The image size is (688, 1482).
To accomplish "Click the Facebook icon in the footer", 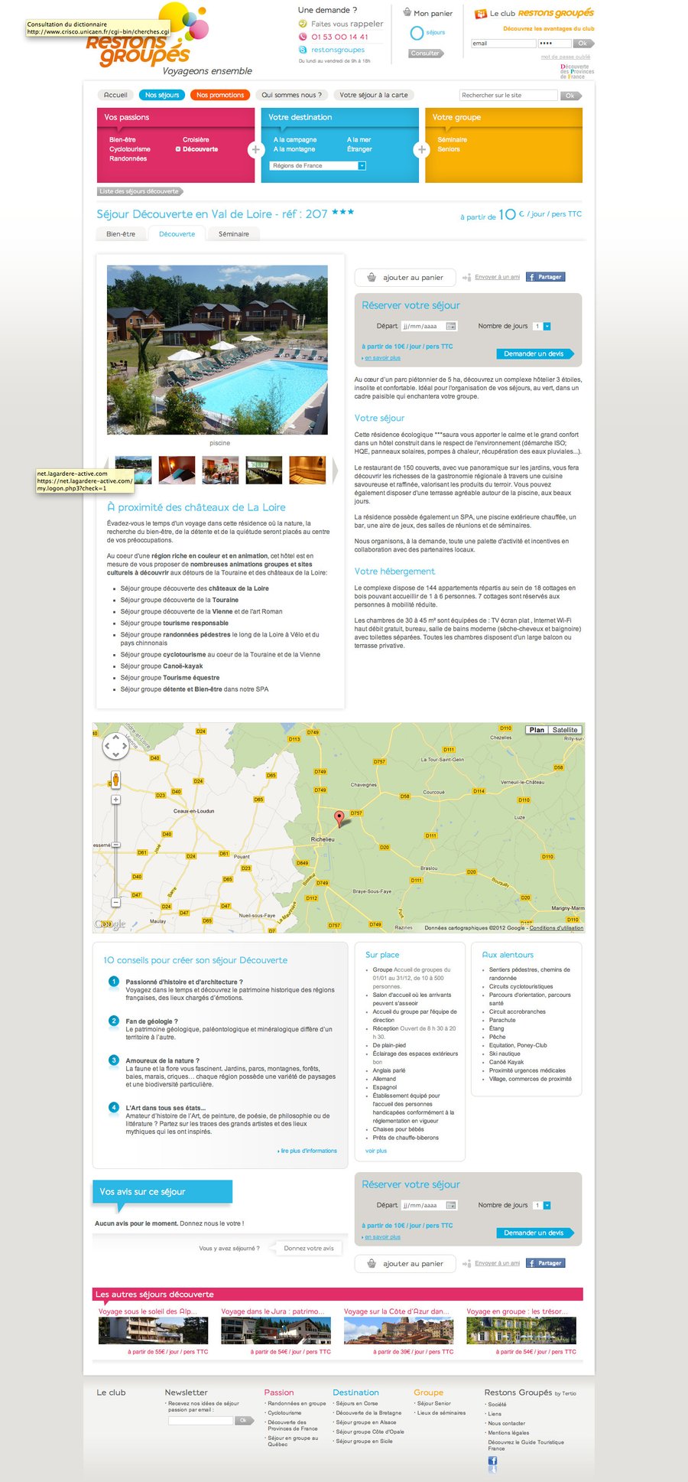I will [x=492, y=1461].
